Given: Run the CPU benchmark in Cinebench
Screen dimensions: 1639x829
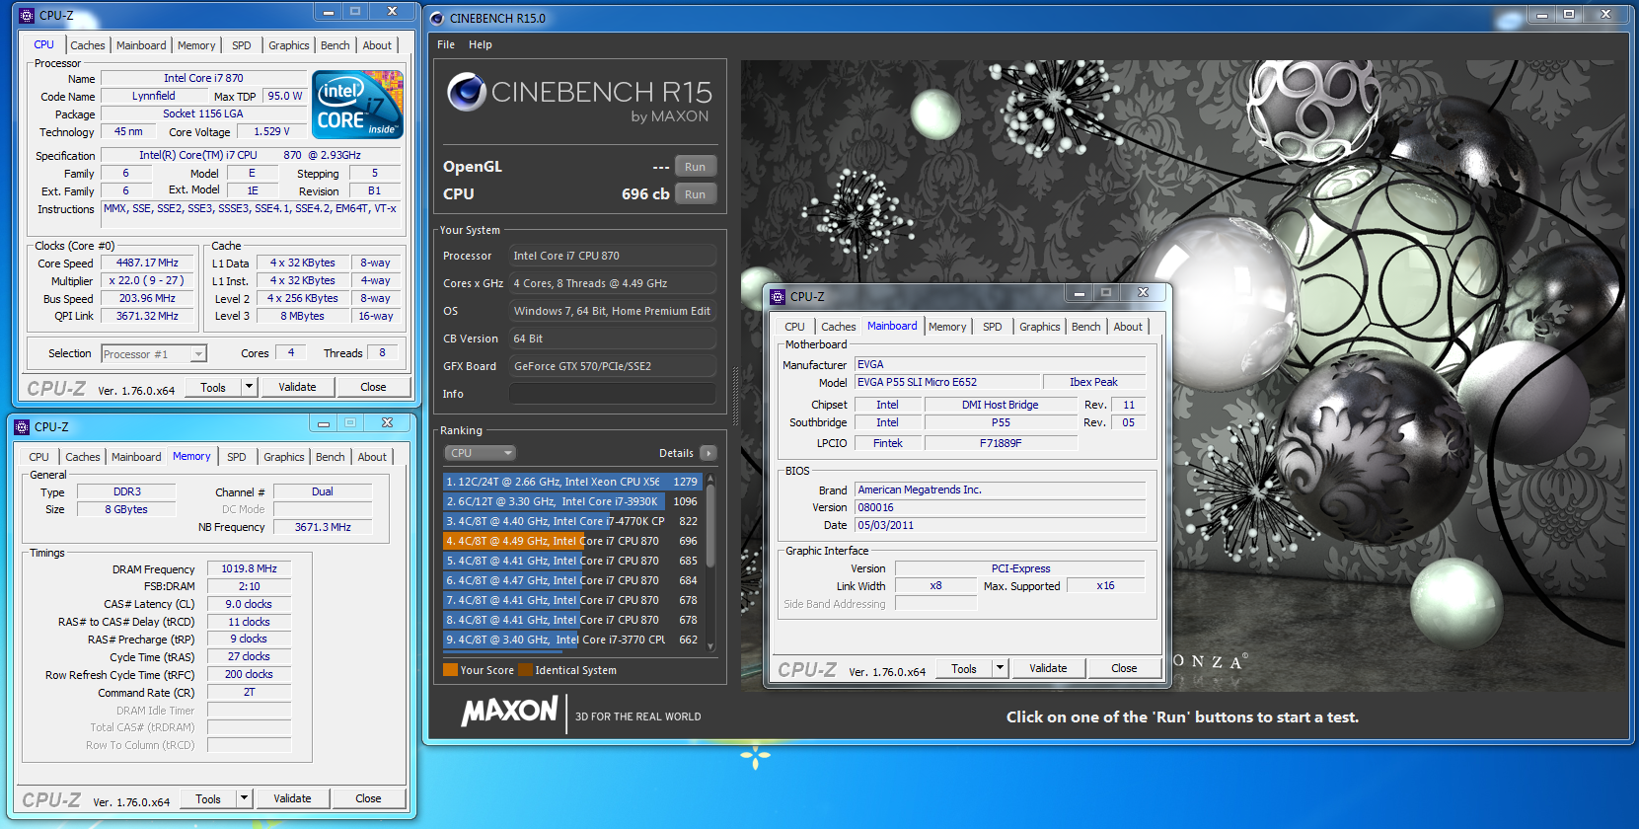Looking at the screenshot, I should pyautogui.click(x=696, y=194).
